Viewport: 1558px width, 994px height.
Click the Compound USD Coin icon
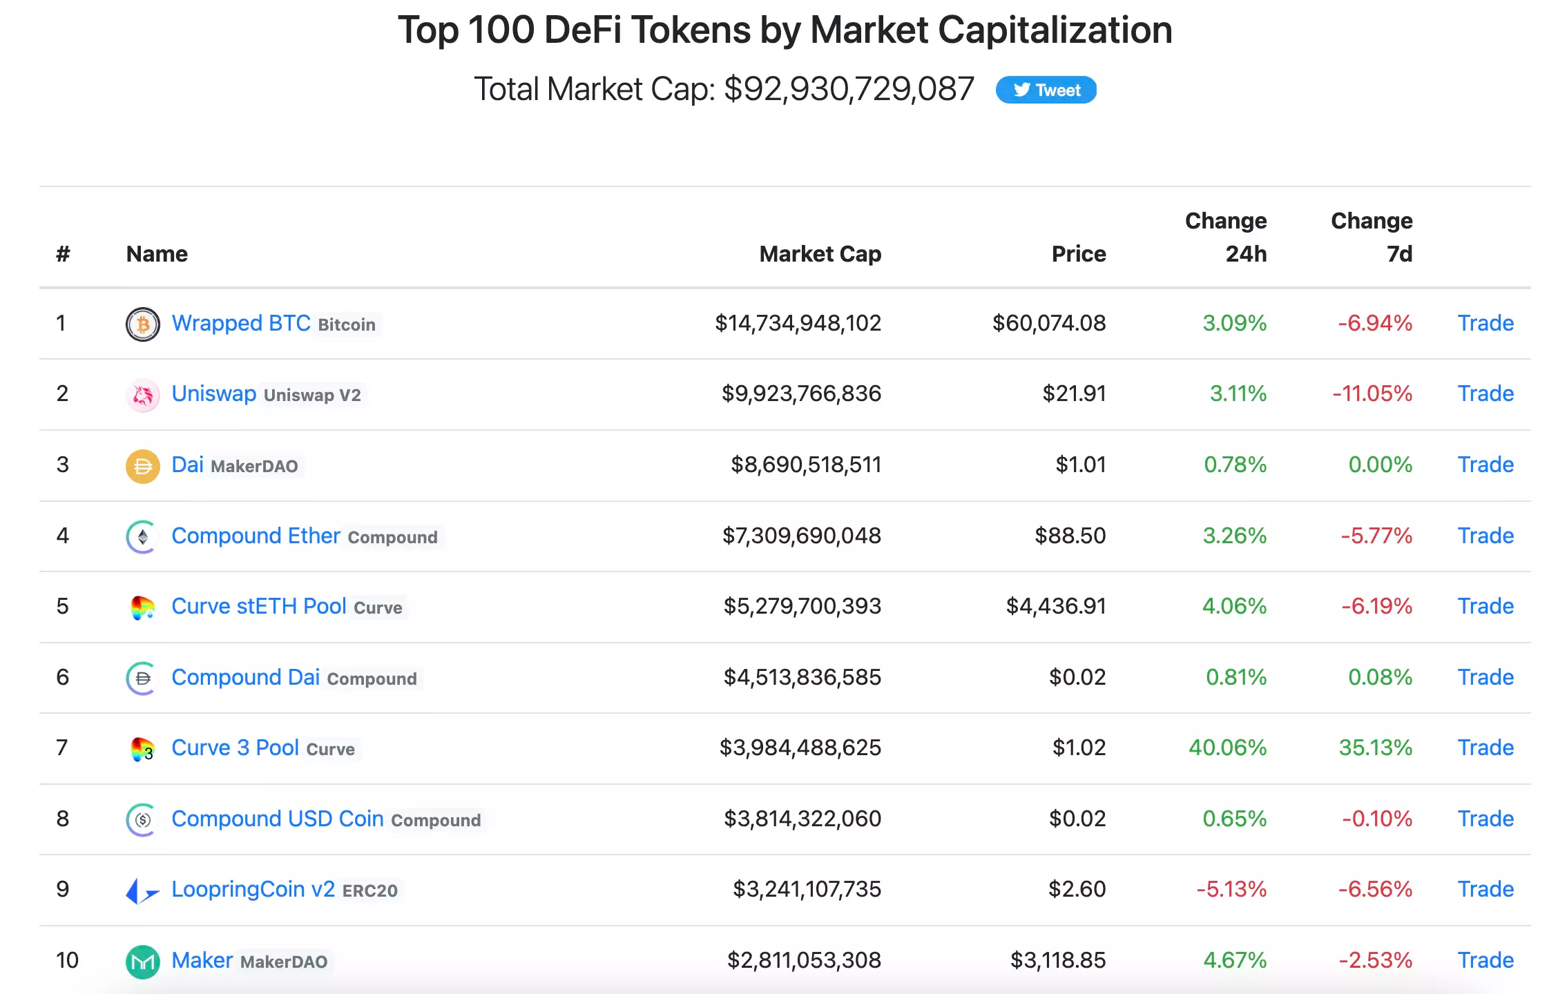142,819
